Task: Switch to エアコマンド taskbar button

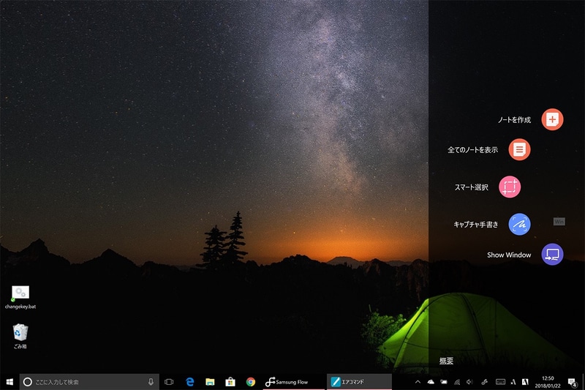Action: 359,382
